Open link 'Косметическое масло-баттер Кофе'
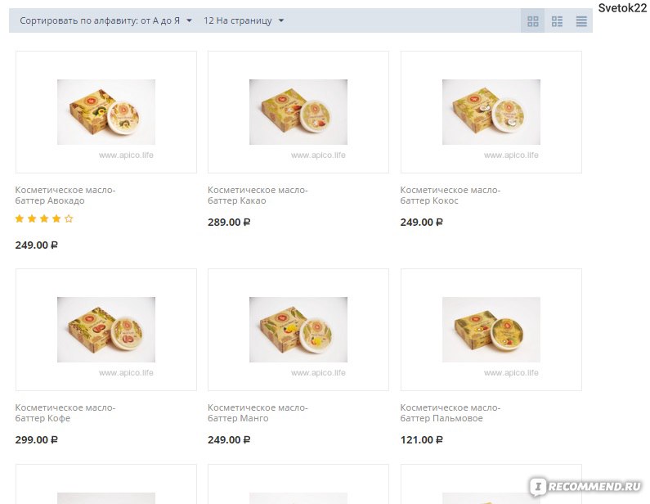 [x=65, y=412]
